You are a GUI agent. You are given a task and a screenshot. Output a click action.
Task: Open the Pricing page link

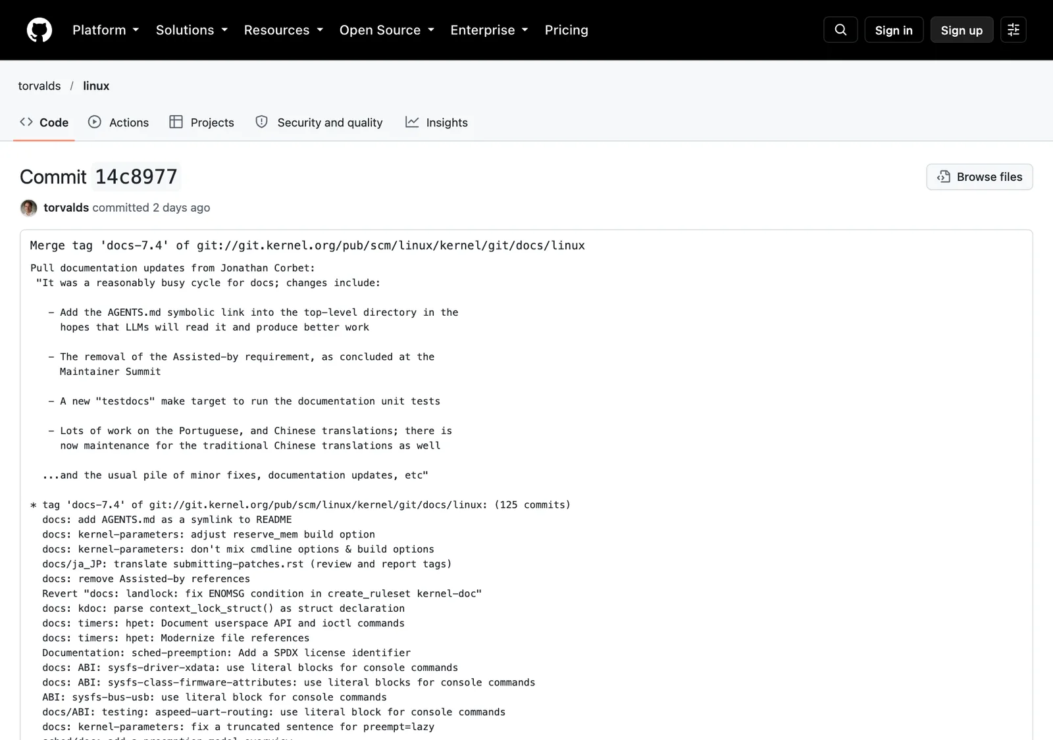point(567,30)
